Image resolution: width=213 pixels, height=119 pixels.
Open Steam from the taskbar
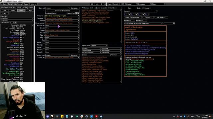pos(101,116)
